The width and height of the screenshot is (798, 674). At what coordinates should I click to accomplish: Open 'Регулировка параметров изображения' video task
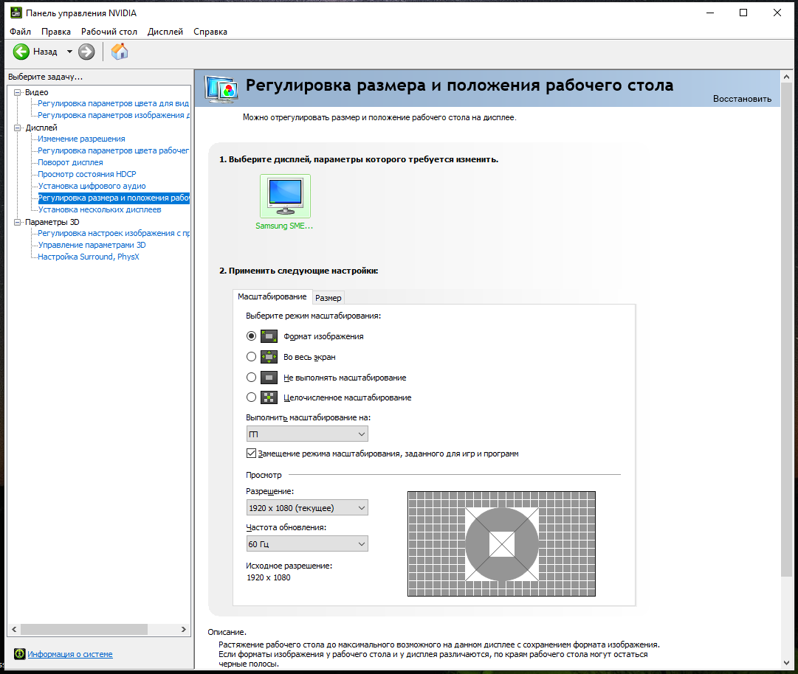[x=114, y=115]
